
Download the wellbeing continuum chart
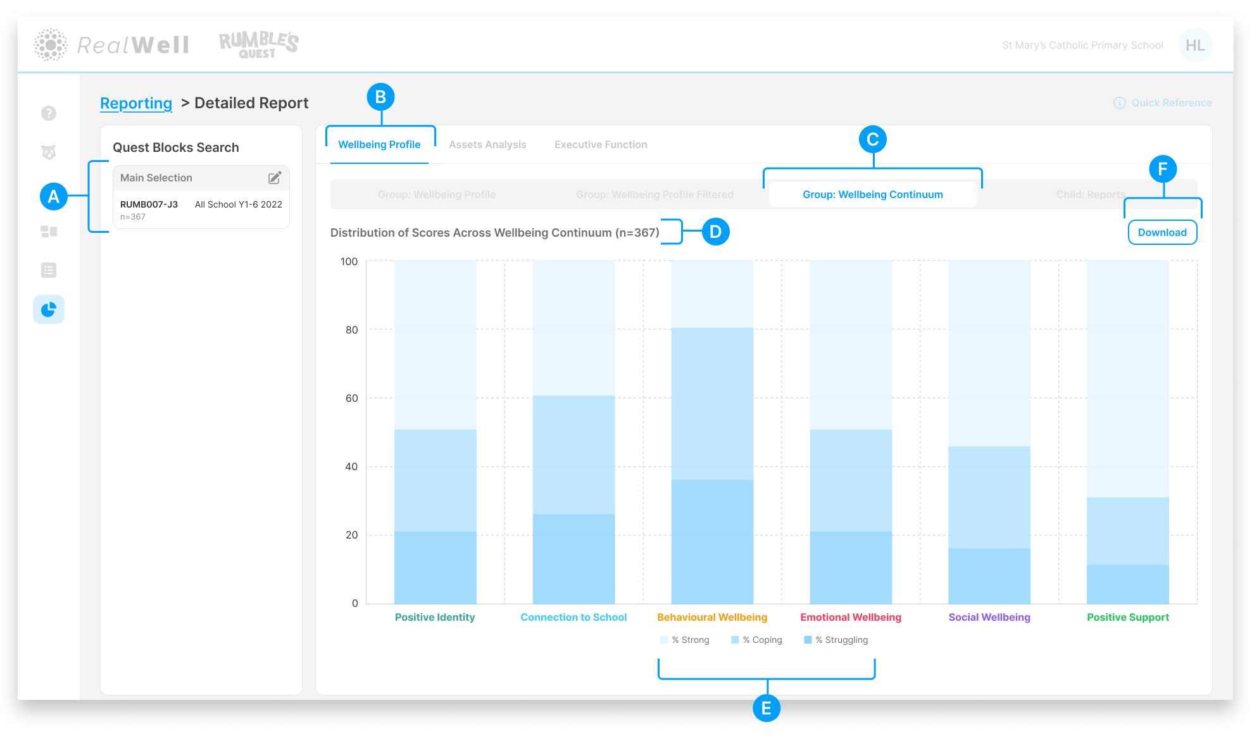1162,232
